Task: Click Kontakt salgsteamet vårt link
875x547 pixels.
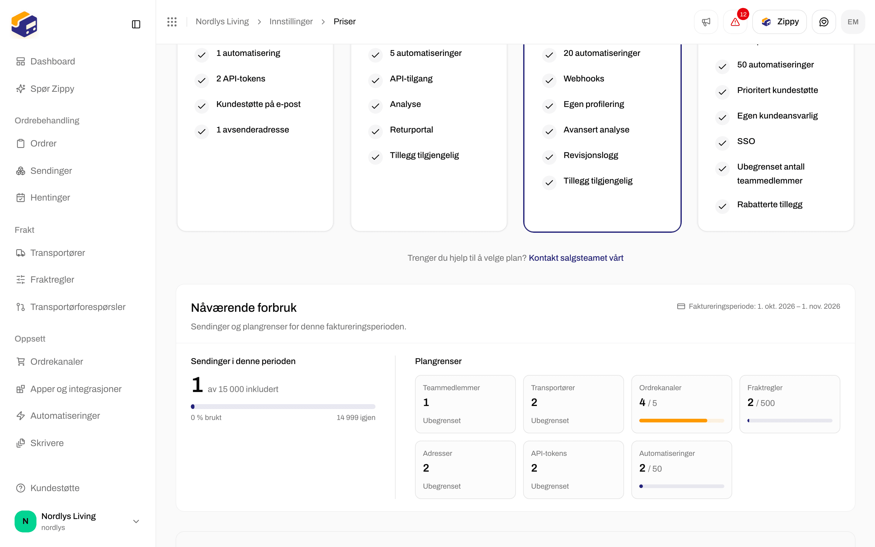Action: (576, 258)
